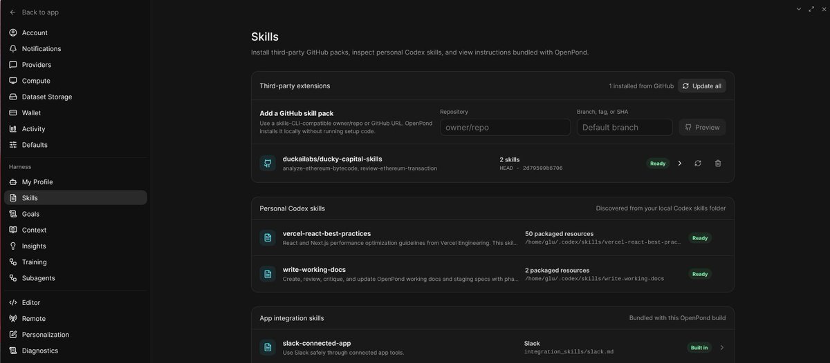Screen dimensions: 830x363
Task: Click the Goals icon in sidebar
Action: tap(13, 214)
